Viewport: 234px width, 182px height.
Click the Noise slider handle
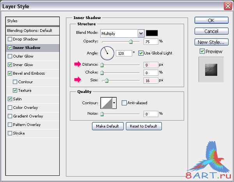102,114
